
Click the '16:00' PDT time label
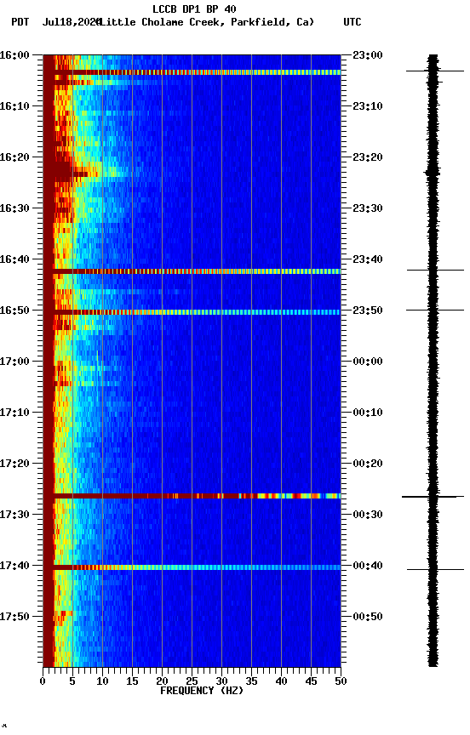[14, 55]
